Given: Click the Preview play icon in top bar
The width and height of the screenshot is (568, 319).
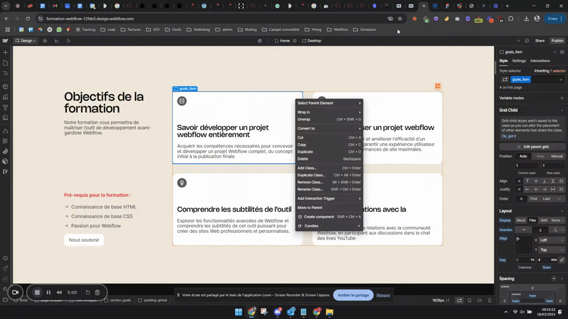Looking at the screenshot, I should pyautogui.click(x=69, y=40).
